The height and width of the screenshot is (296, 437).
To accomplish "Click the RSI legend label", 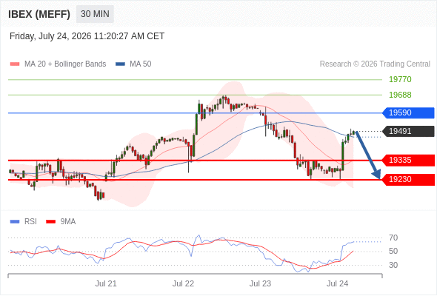I will [30, 222].
